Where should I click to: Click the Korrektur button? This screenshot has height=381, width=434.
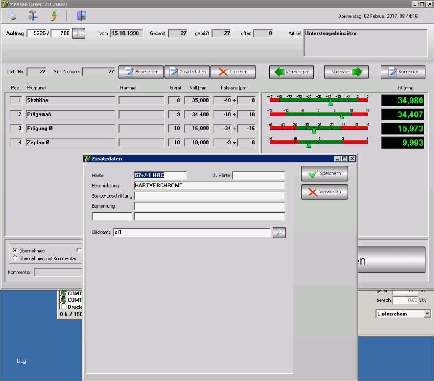403,72
